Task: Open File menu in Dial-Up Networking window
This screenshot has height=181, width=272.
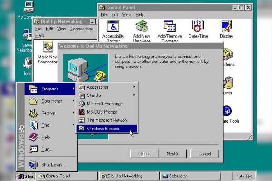Action: (39, 29)
